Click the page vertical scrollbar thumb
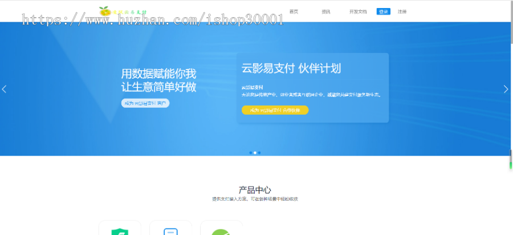 click(511, 22)
